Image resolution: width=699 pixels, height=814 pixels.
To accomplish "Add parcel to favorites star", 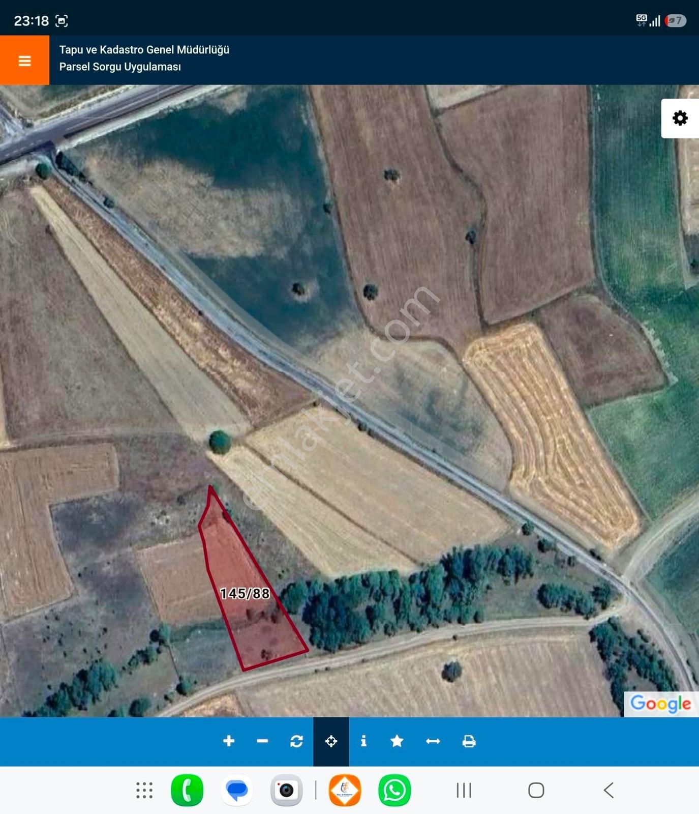I will [397, 741].
